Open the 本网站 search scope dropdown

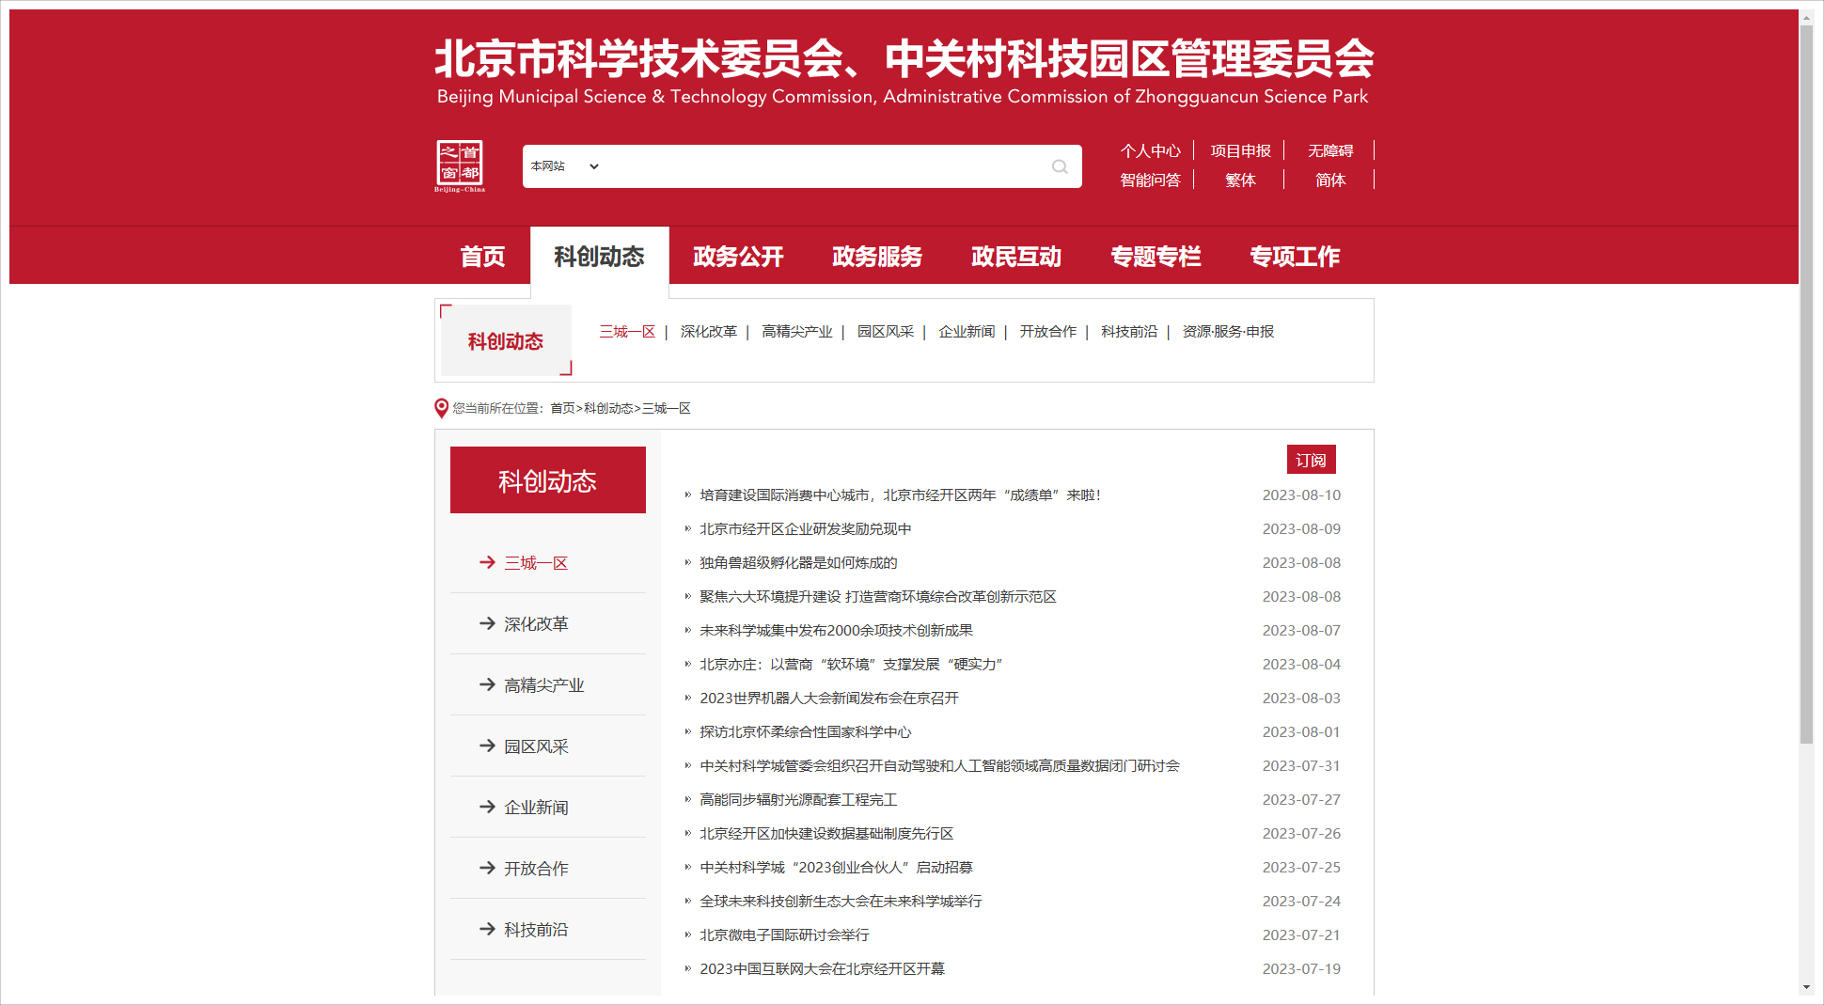[x=564, y=166]
